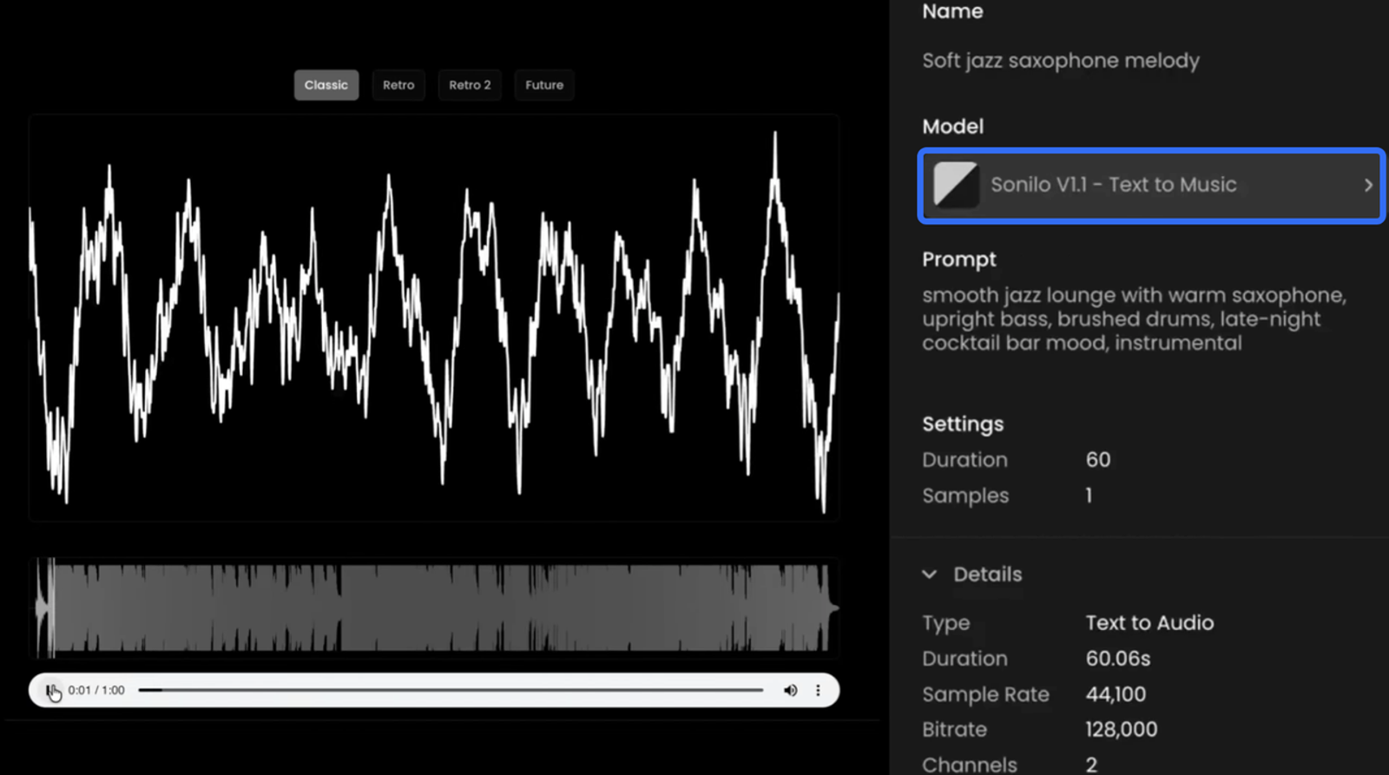Click the Sonilo model thumbnail icon
This screenshot has width=1389, height=775.
click(x=955, y=185)
